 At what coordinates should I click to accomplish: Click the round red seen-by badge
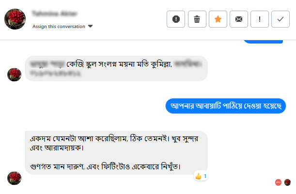tap(278, 182)
